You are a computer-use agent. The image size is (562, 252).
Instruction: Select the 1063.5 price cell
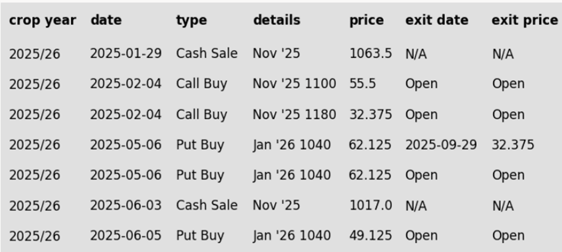pos(370,54)
